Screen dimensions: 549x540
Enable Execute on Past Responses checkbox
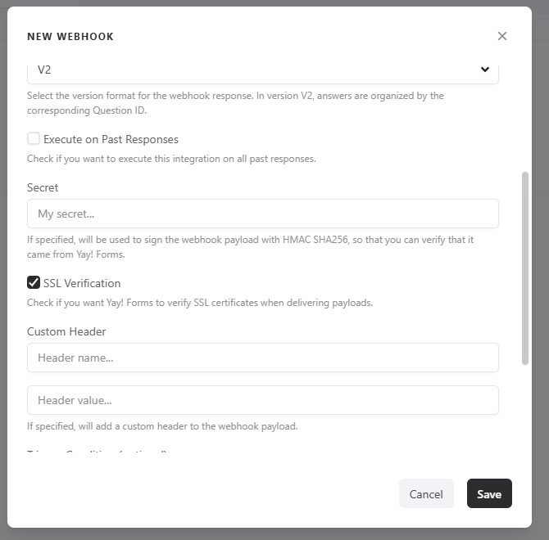(34, 139)
